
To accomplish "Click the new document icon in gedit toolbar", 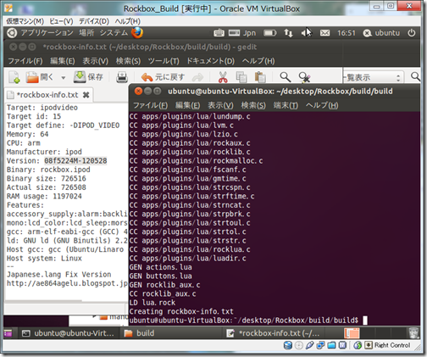I will click(14, 77).
